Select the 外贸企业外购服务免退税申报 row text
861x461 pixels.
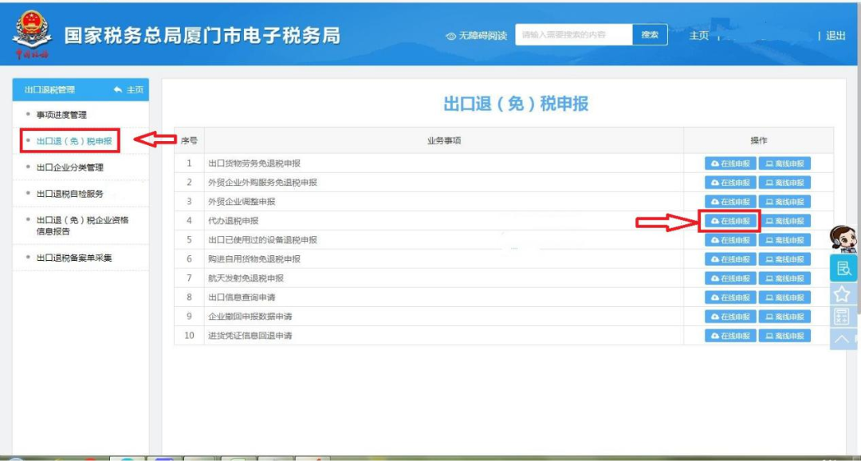pyautogui.click(x=262, y=183)
